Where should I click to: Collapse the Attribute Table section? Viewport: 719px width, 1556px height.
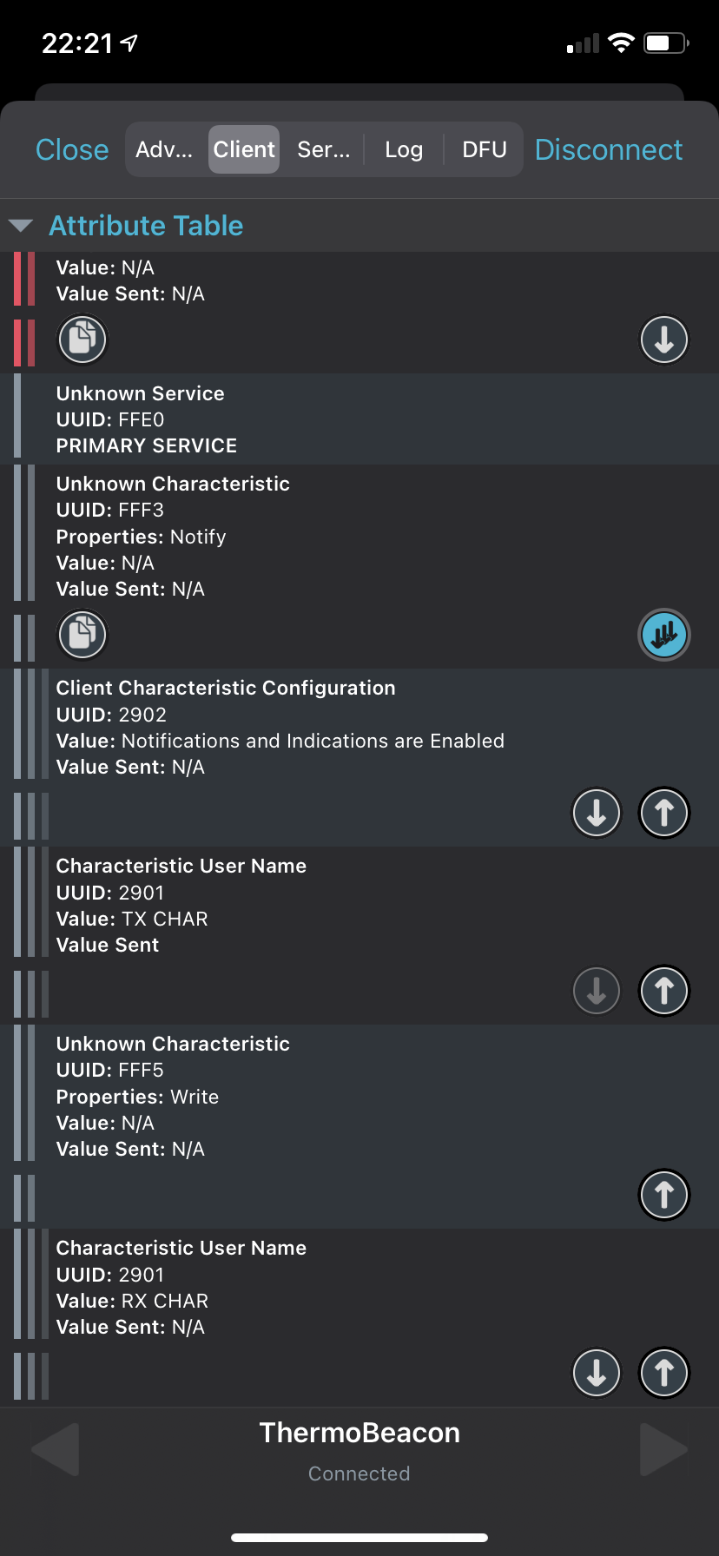[x=21, y=226]
